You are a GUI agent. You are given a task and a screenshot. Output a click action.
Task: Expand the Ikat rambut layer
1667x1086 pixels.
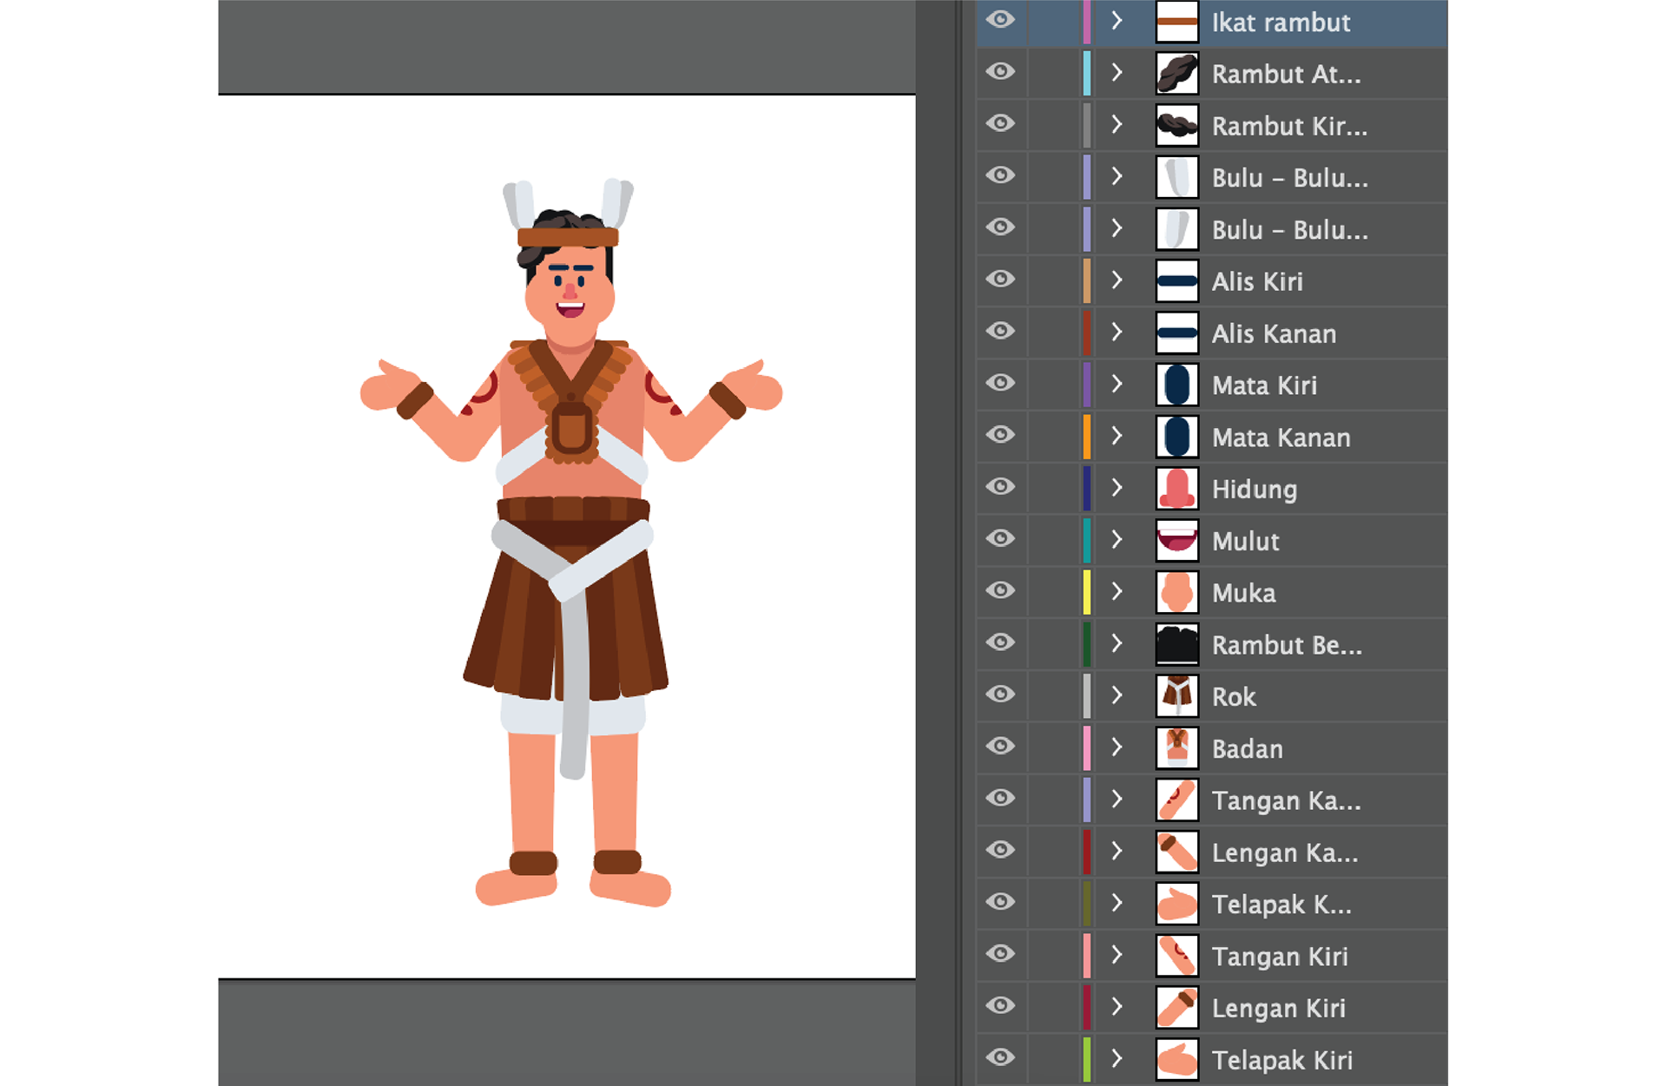tap(1117, 20)
